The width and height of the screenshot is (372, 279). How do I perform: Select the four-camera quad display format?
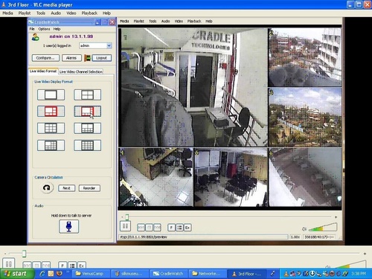click(x=87, y=94)
